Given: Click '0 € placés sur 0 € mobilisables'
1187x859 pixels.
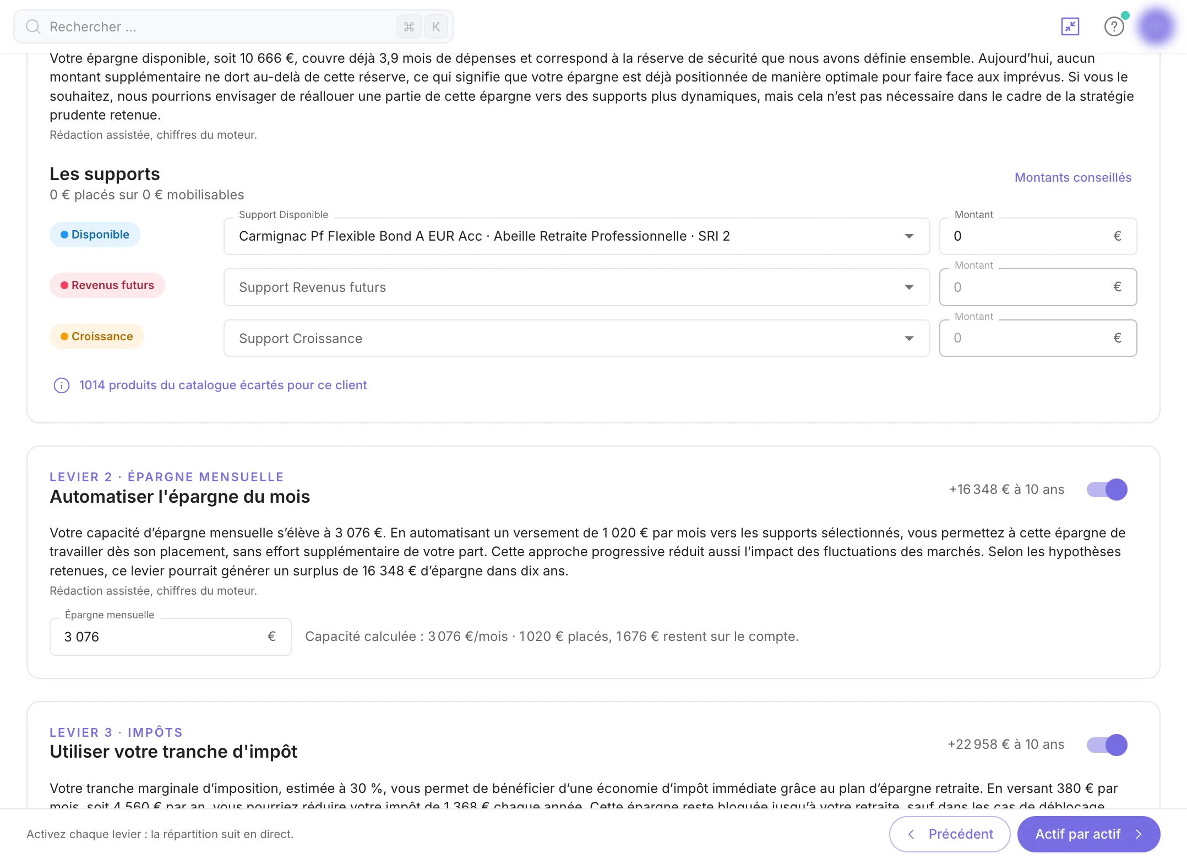Looking at the screenshot, I should point(146,195).
